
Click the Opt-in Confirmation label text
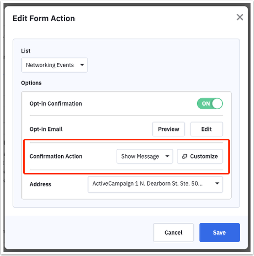point(56,104)
